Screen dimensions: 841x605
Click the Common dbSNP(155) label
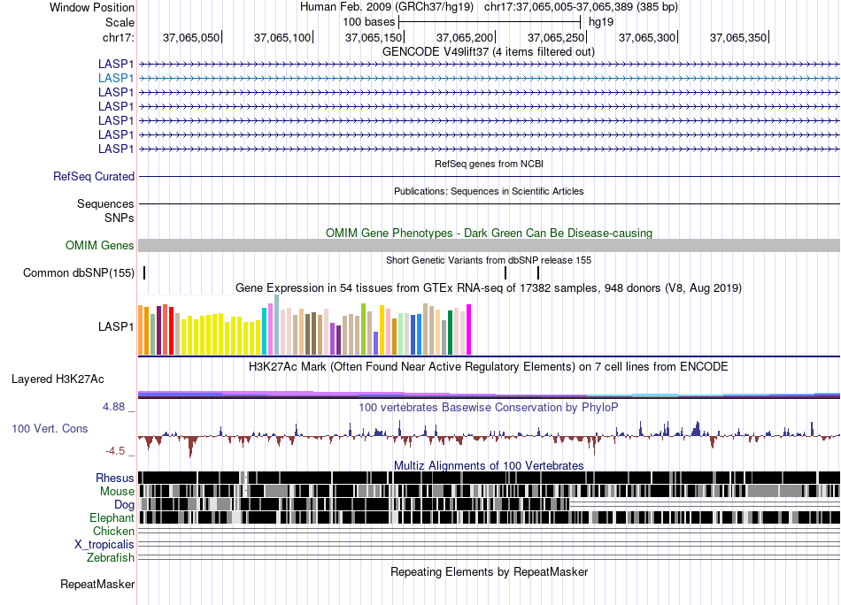pyautogui.click(x=78, y=272)
